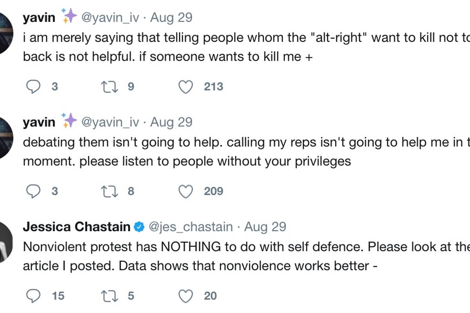Click the yavin name on the first tweet
Image resolution: width=470 pixels, height=313 pixels.
(39, 18)
